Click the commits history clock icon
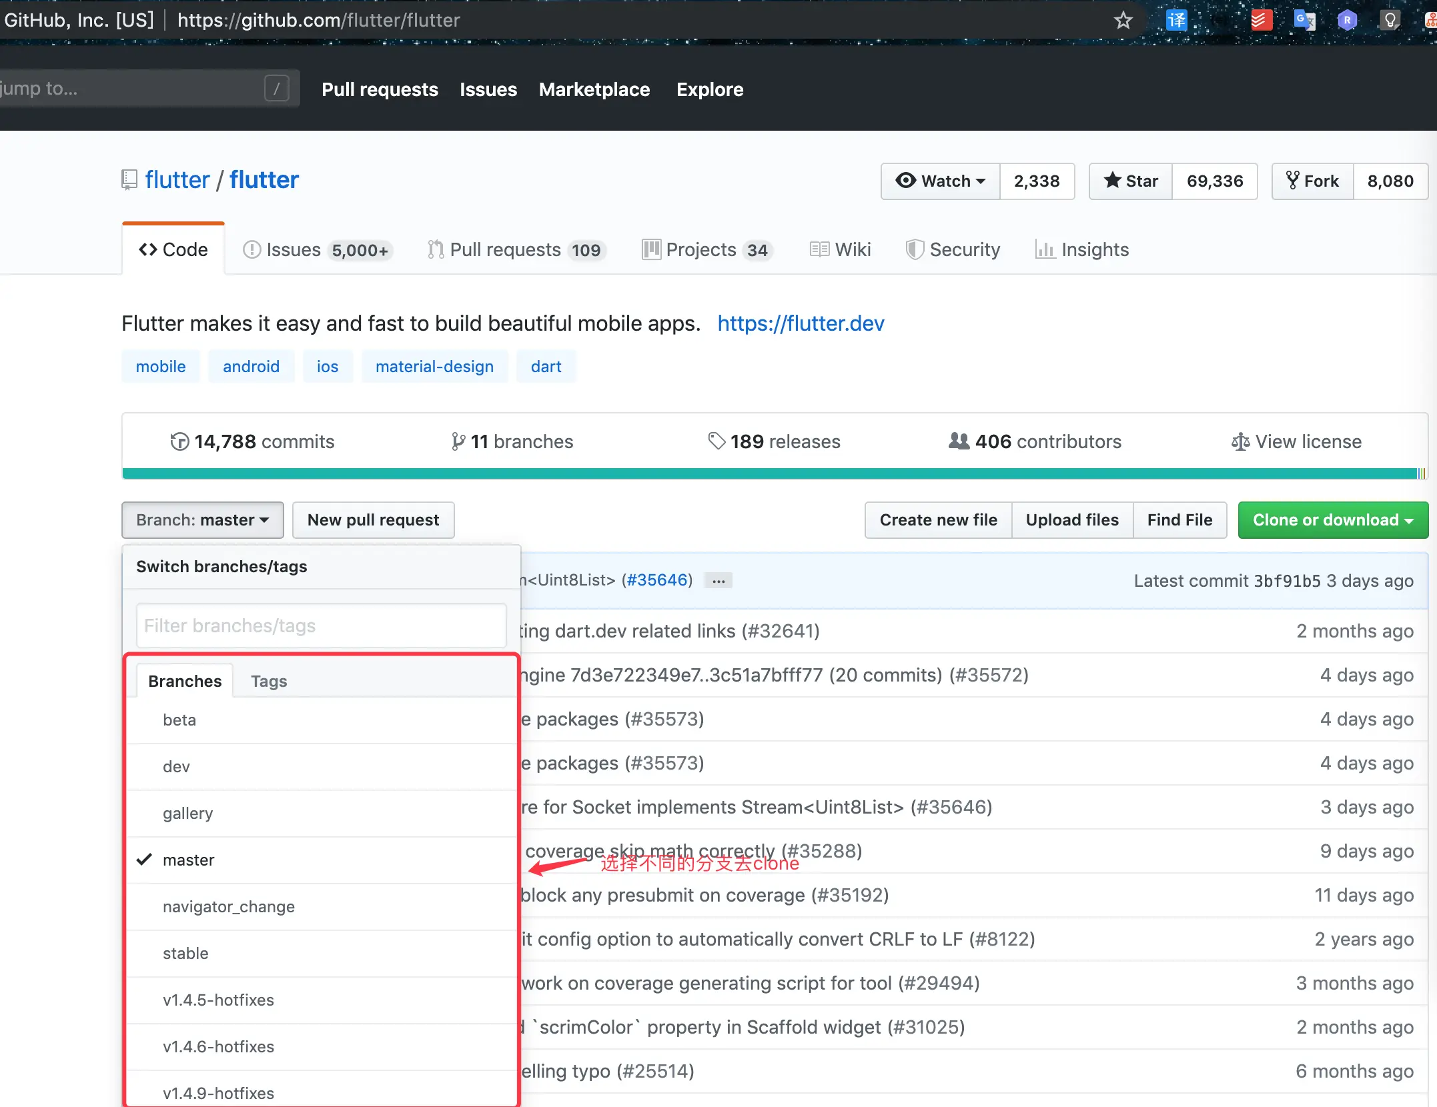Image resolution: width=1437 pixels, height=1107 pixels. point(179,441)
